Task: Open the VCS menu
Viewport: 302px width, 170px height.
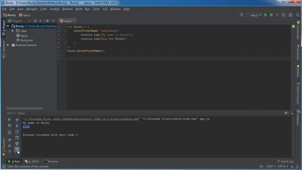Action: (105, 9)
